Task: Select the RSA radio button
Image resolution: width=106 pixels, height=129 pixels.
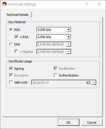Action: (11, 30)
